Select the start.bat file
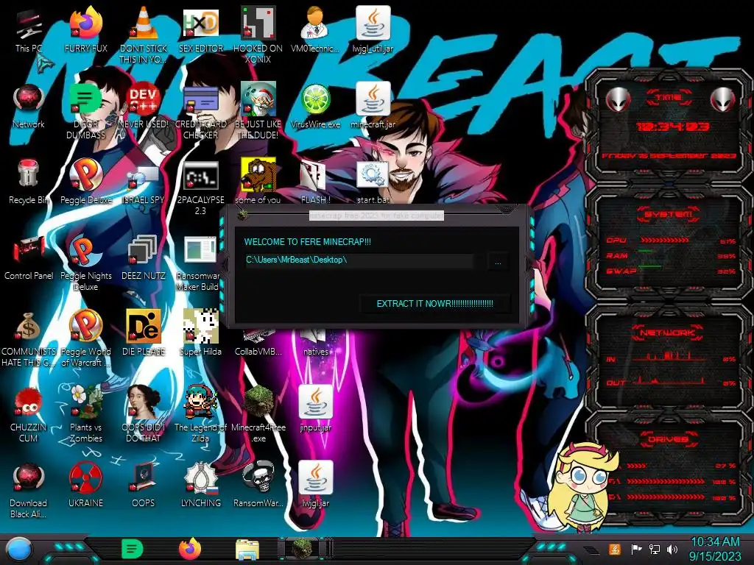 tap(373, 182)
